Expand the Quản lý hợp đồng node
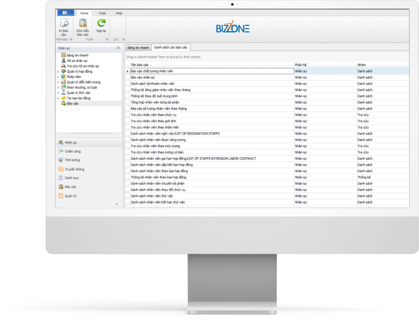This screenshot has width=419, height=323. point(58,71)
